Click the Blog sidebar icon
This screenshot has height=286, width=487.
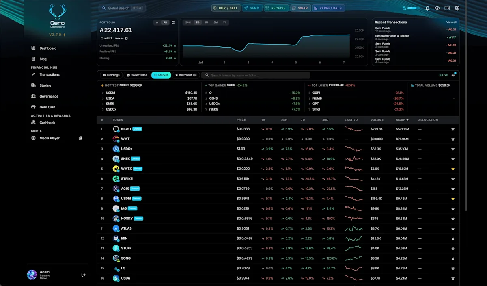click(x=33, y=59)
